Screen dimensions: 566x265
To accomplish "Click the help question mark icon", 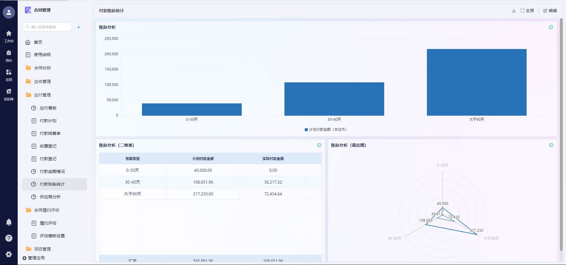I will (9, 238).
